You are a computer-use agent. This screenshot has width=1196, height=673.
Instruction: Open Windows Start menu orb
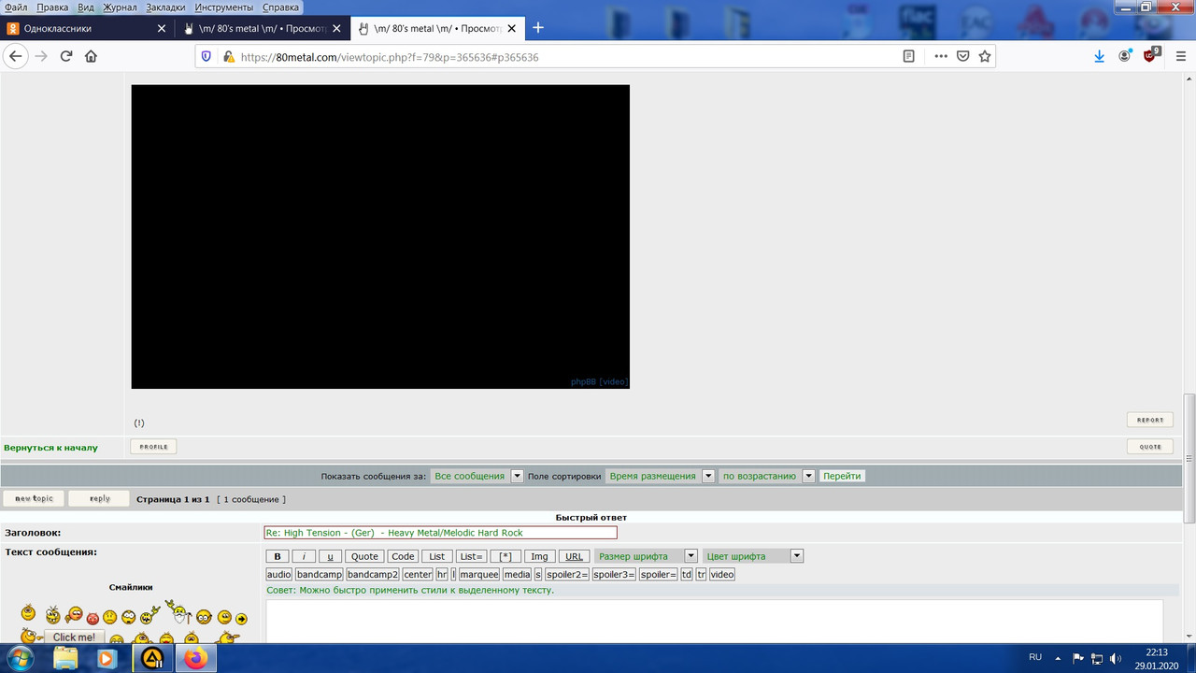point(20,658)
